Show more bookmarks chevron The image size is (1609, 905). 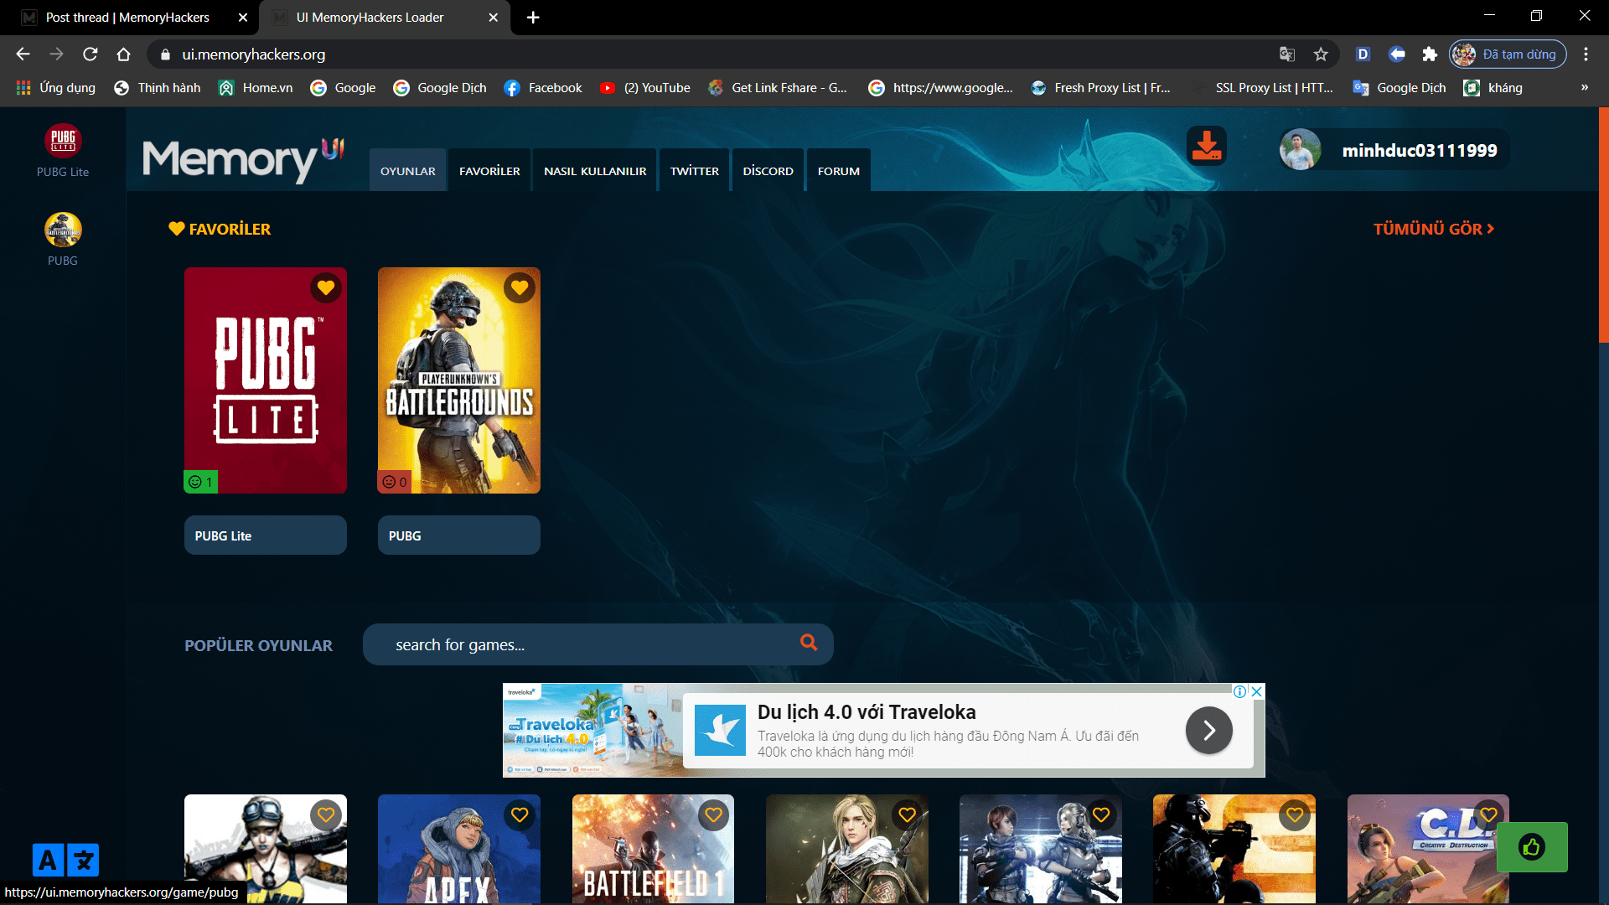(x=1584, y=88)
